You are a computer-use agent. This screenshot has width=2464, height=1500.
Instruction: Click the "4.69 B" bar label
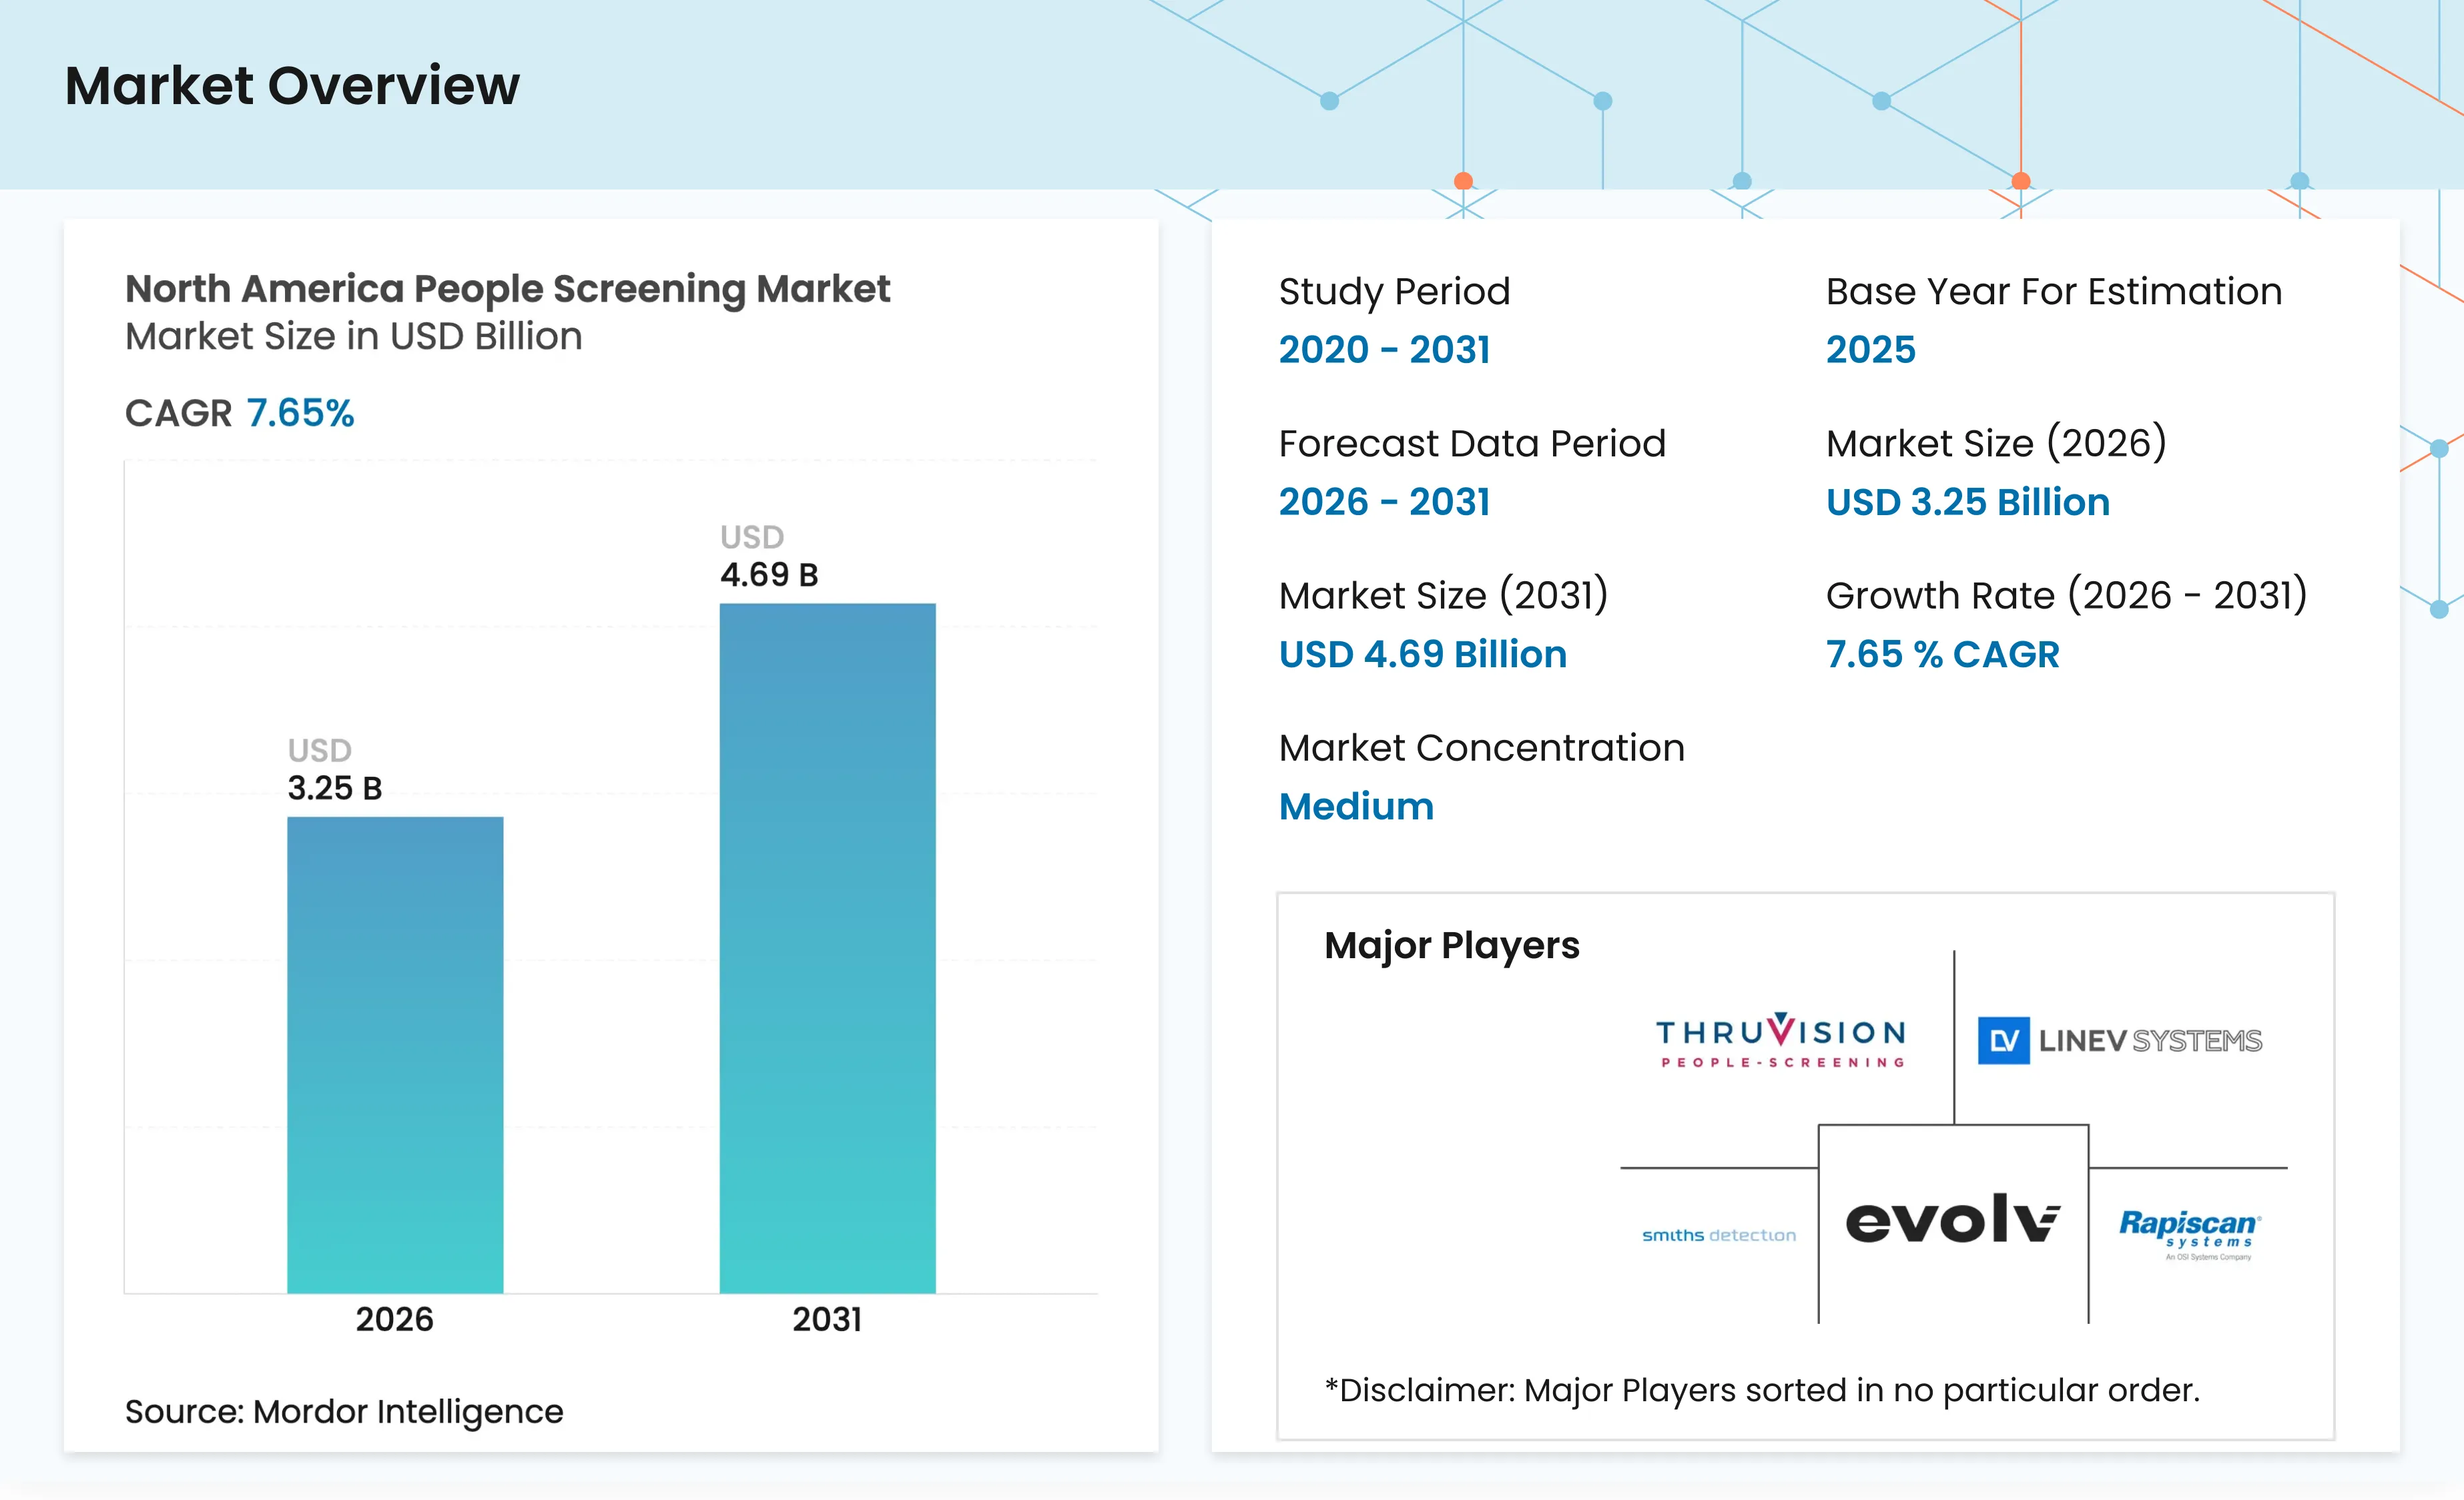click(x=769, y=575)
